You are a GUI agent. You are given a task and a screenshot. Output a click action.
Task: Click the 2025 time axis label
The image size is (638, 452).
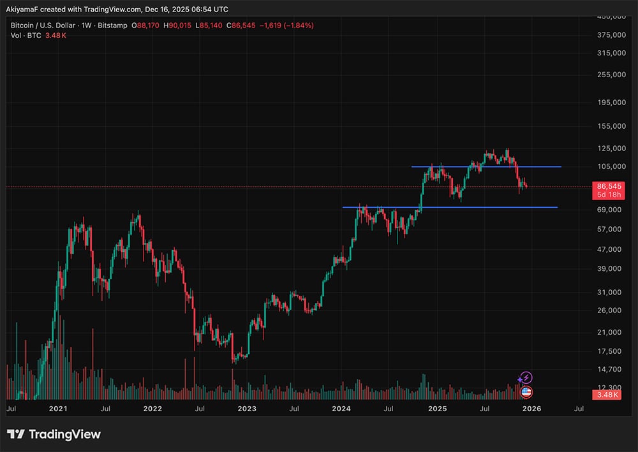click(x=438, y=409)
